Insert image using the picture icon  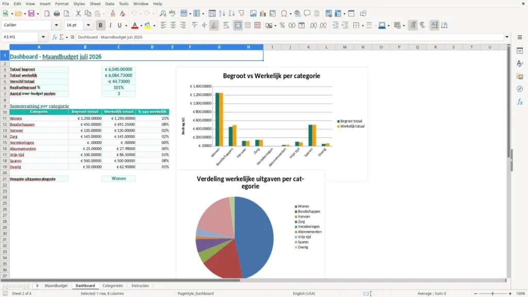coord(253,13)
